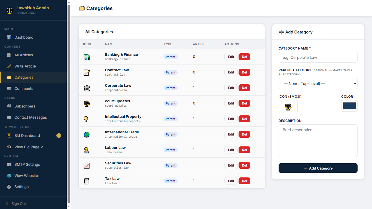The image size is (372, 209).
Task: Click the Intellectual Property lightbulb icon
Action: point(86,119)
